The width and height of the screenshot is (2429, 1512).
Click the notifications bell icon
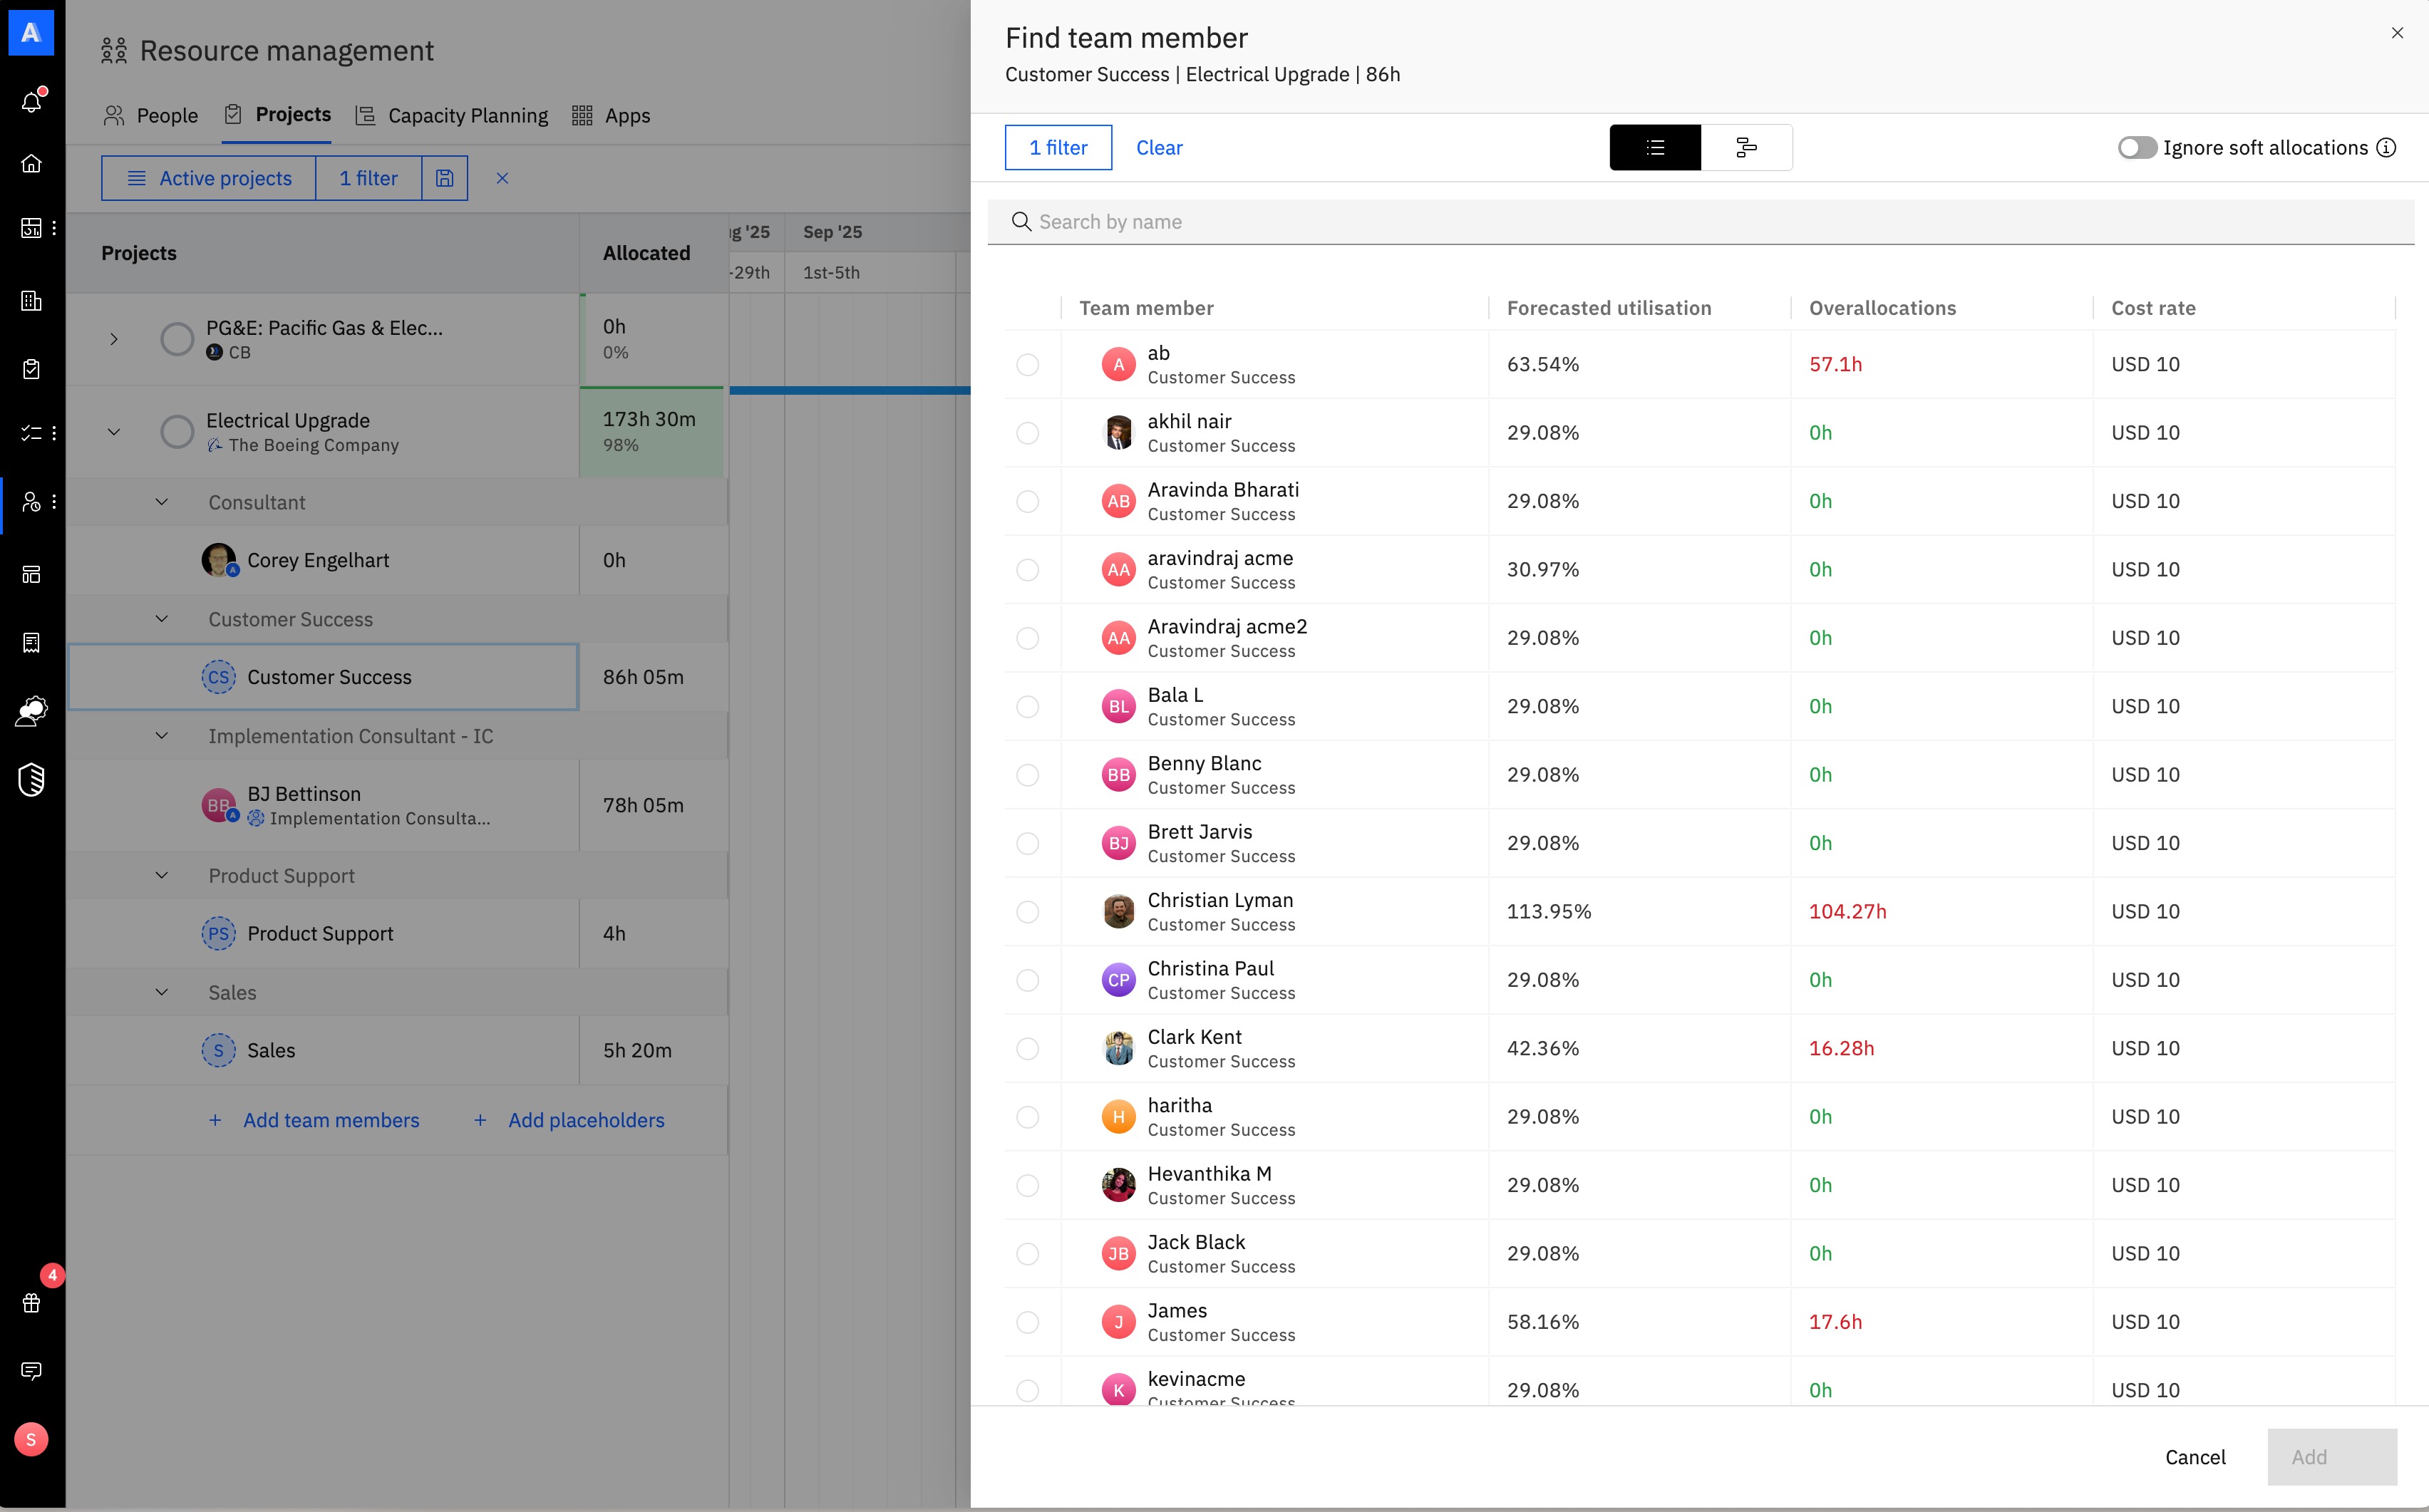click(x=31, y=101)
